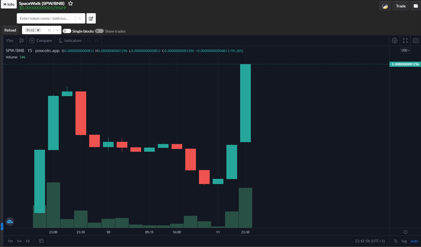Image resolution: width=421 pixels, height=247 pixels.
Task: Expand the Pc v2 exchange dropdown
Action: 57,30
